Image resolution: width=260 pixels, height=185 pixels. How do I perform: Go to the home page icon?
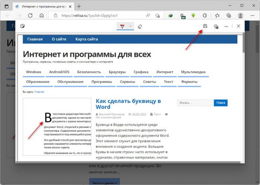tap(42, 16)
